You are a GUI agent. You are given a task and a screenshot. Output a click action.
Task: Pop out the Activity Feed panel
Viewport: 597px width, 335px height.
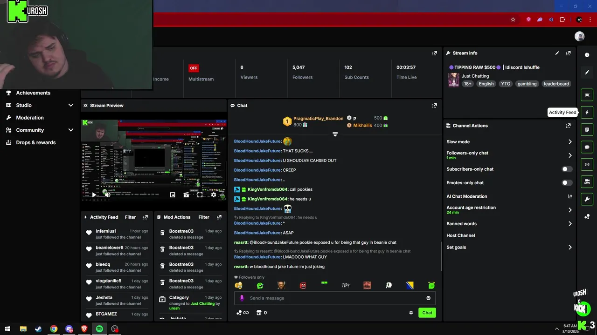(145, 217)
